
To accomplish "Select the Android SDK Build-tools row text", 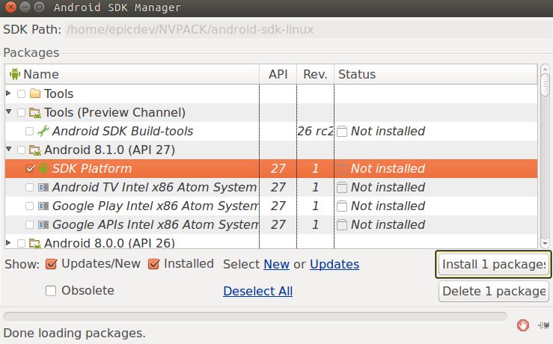I will [x=123, y=131].
